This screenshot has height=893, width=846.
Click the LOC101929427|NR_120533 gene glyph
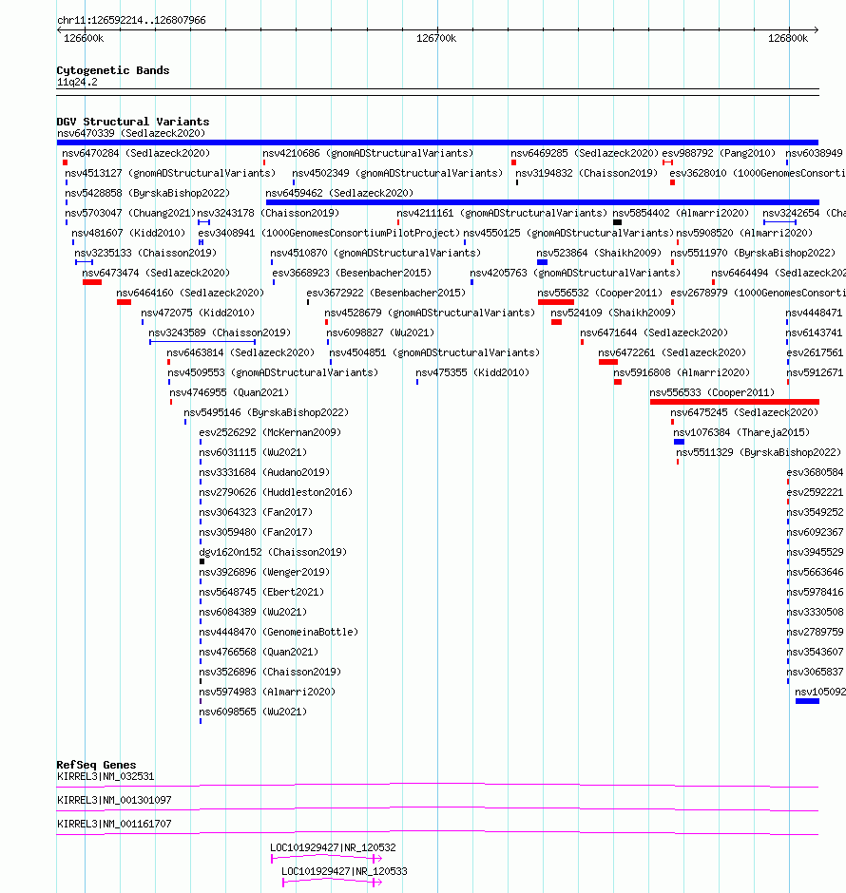332,883
